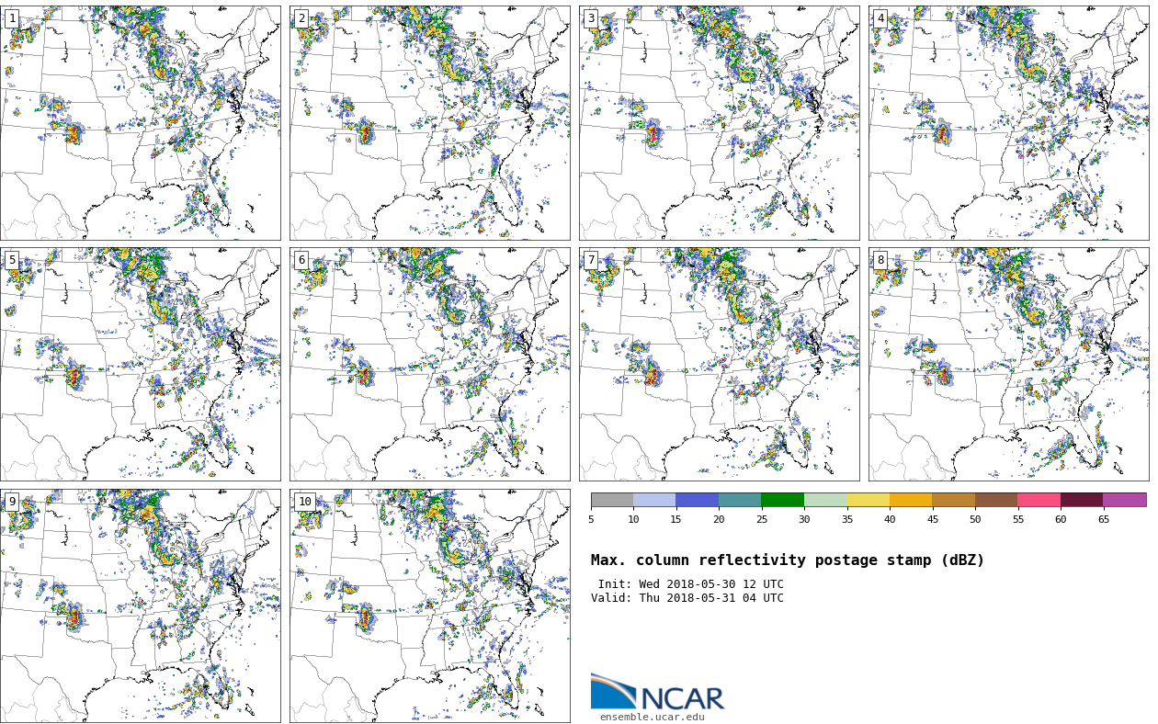Viewport: 1158px width, 724px height.
Task: Click the number label '1' in first panel
Action: 12,18
